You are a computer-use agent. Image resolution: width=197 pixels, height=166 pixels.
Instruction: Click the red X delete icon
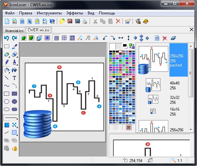(x=118, y=22)
